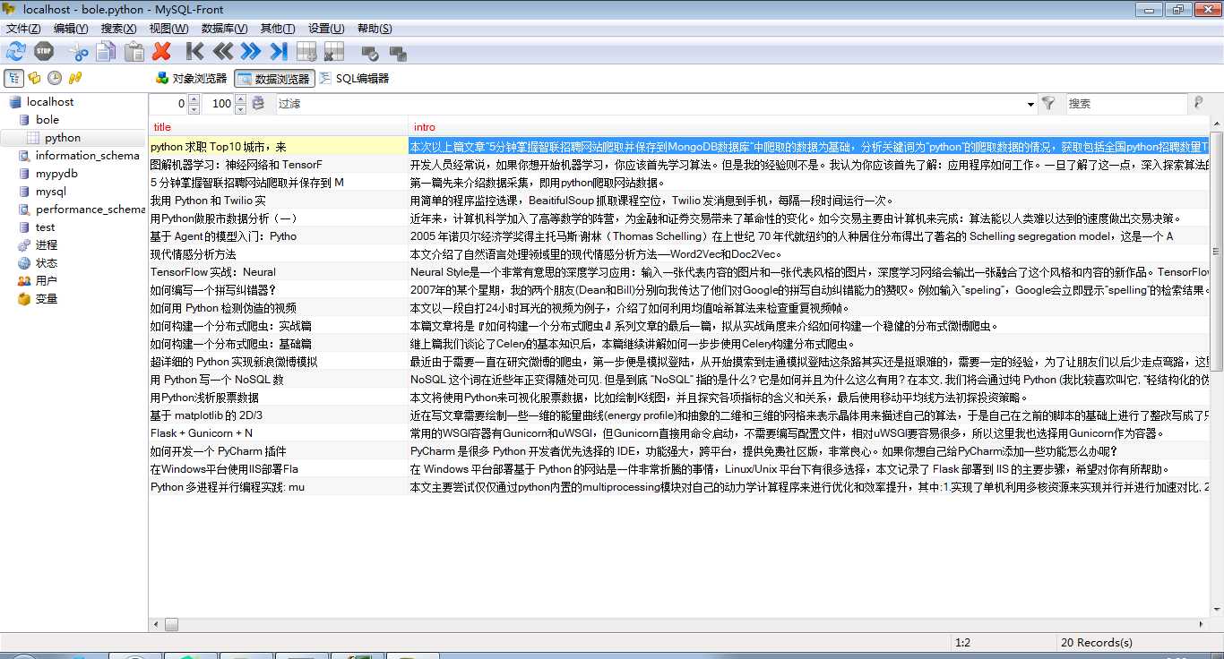This screenshot has height=659, width=1224.
Task: Decrease the limit value 100 stepper
Action: [240, 108]
